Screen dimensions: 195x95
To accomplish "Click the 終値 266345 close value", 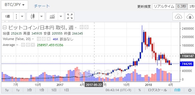I will click(73, 33).
